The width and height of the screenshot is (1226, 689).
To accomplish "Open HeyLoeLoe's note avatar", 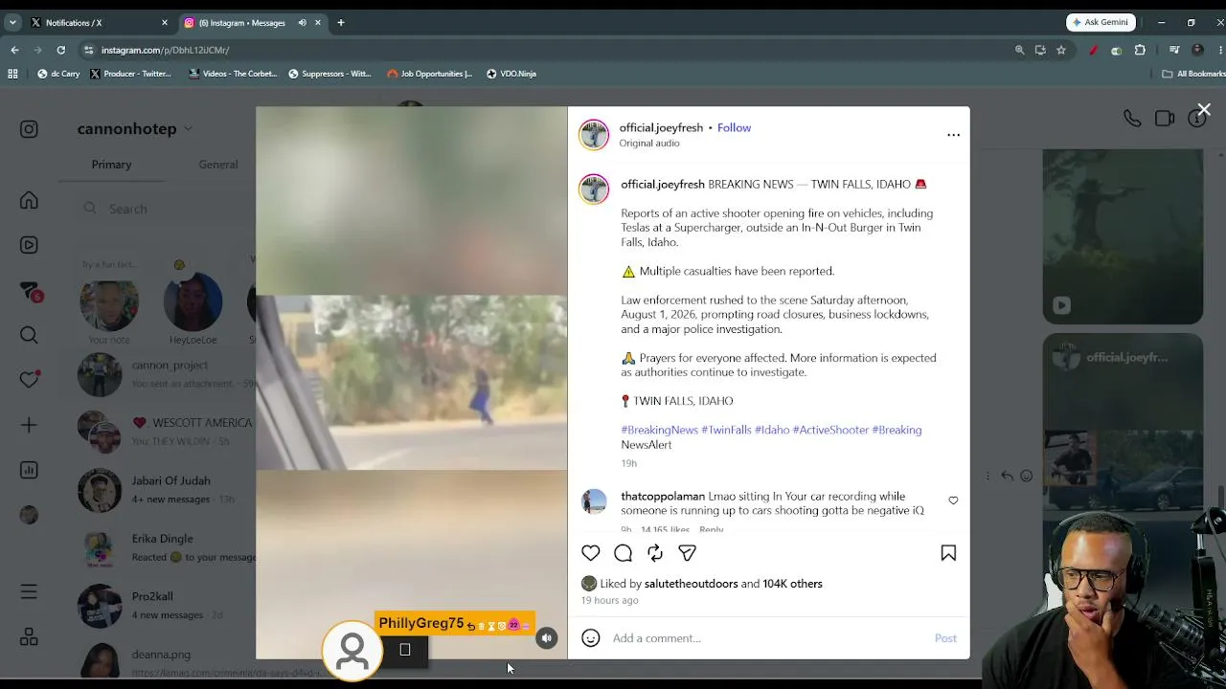I will [x=193, y=302].
